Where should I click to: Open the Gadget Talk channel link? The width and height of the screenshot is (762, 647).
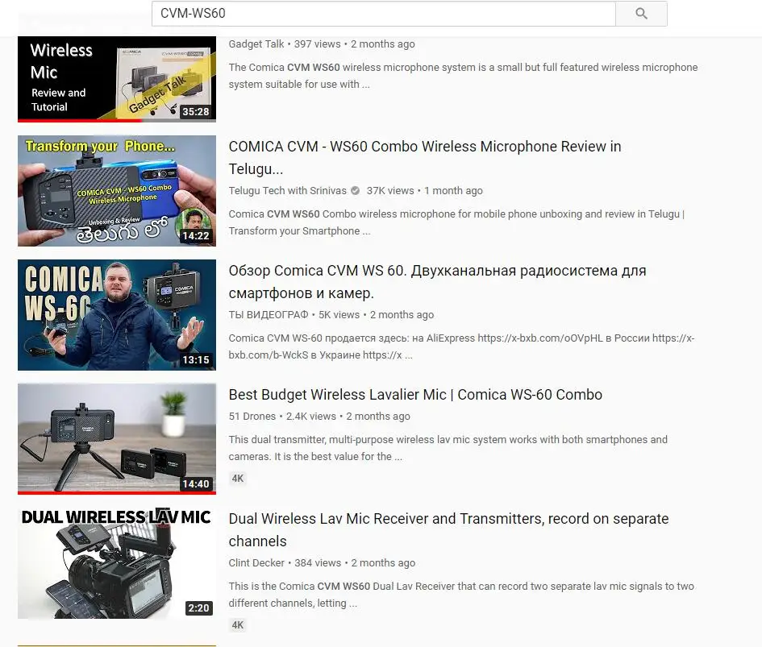256,44
